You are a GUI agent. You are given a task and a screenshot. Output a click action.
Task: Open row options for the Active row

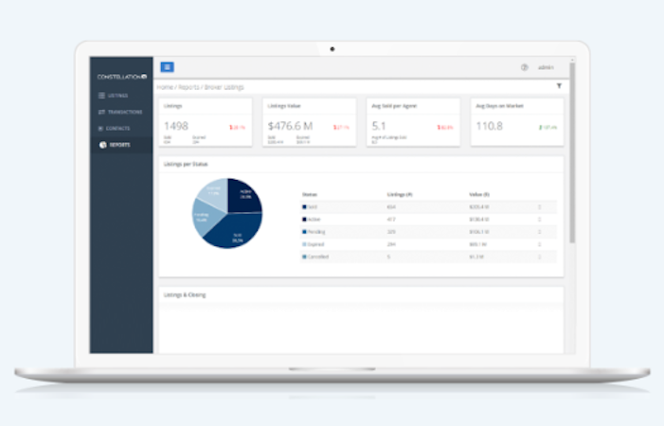pos(540,219)
